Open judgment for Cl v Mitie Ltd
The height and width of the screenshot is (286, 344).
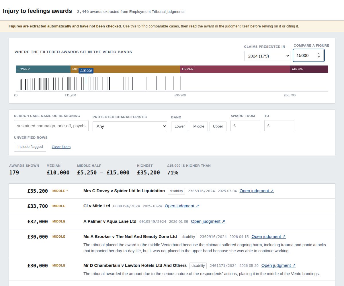(182, 206)
